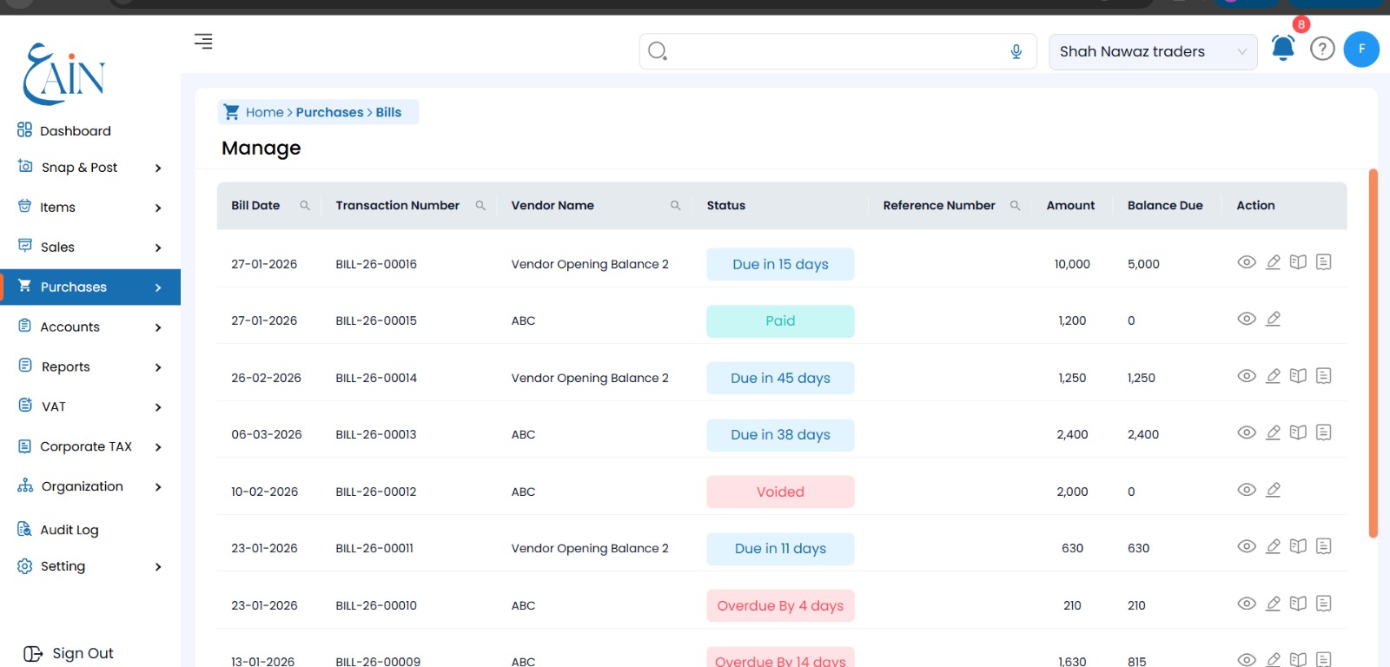Click the orange vertical scrollbar
Viewport: 1390px width, 667px height.
pos(1373,353)
